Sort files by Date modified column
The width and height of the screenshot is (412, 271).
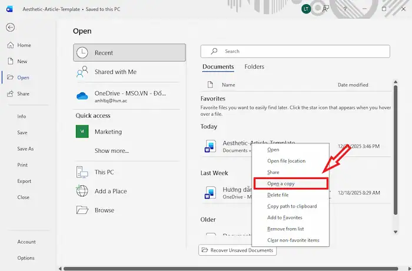point(353,85)
